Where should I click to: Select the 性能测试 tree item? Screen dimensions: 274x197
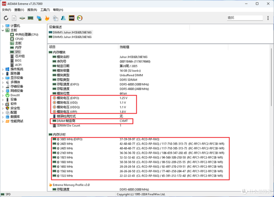click(x=14, y=121)
